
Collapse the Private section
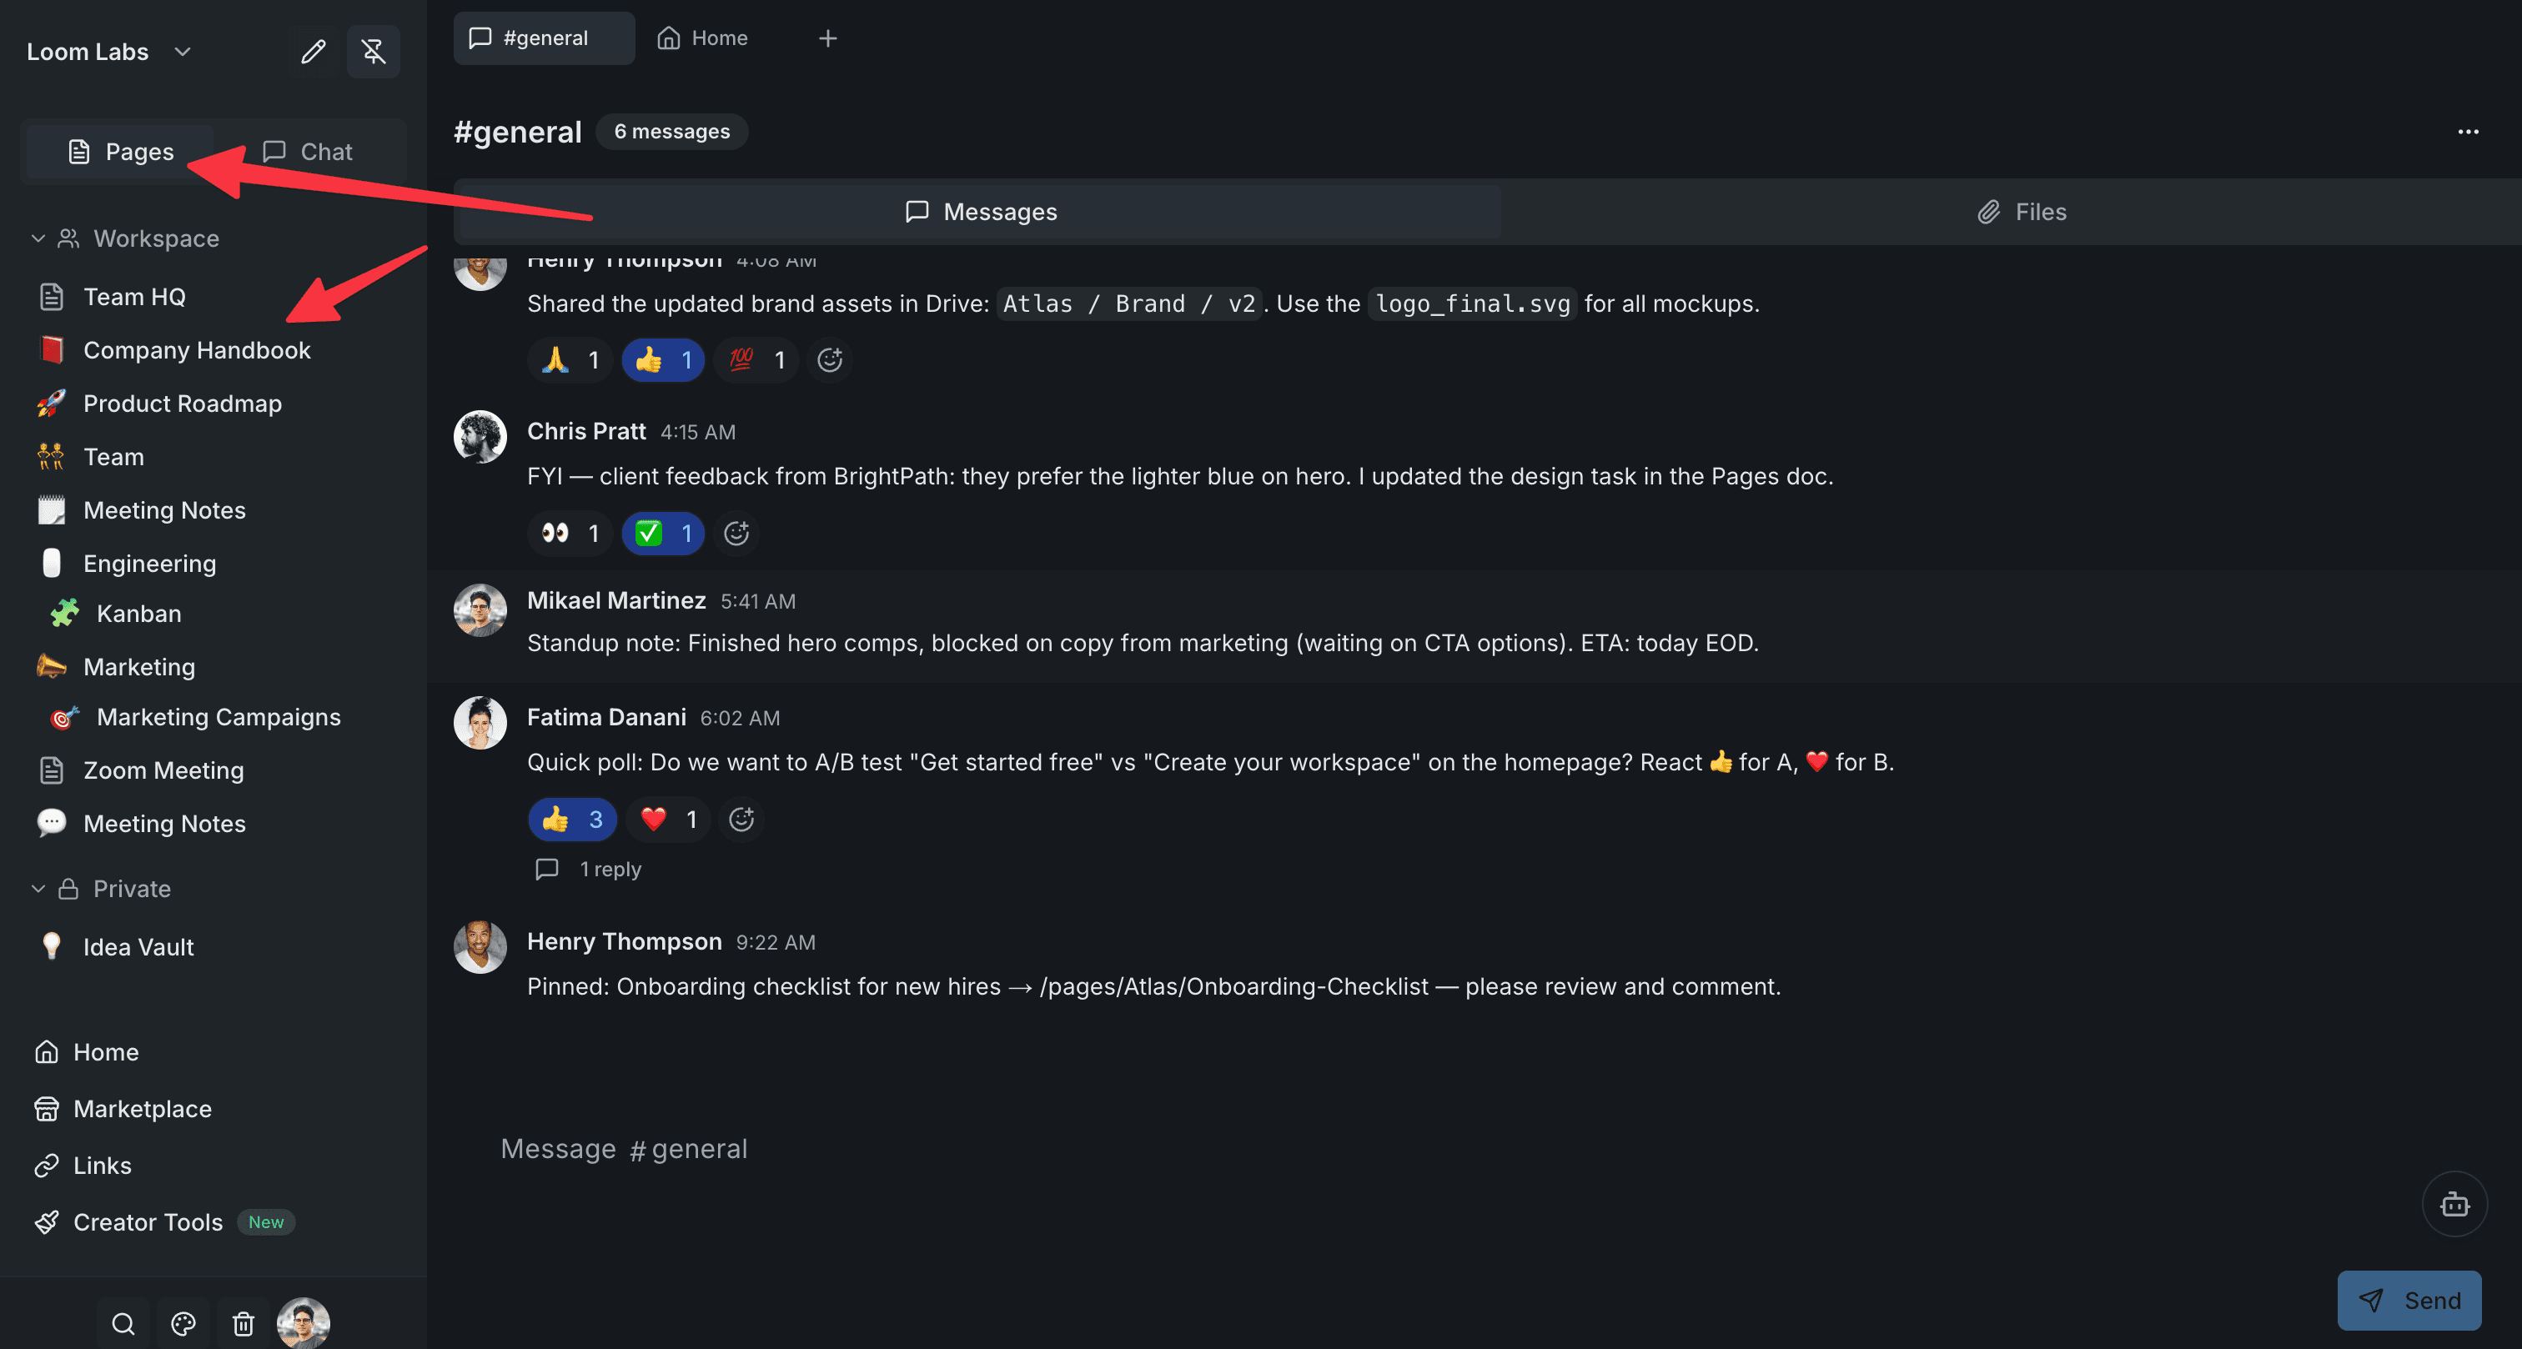[38, 888]
